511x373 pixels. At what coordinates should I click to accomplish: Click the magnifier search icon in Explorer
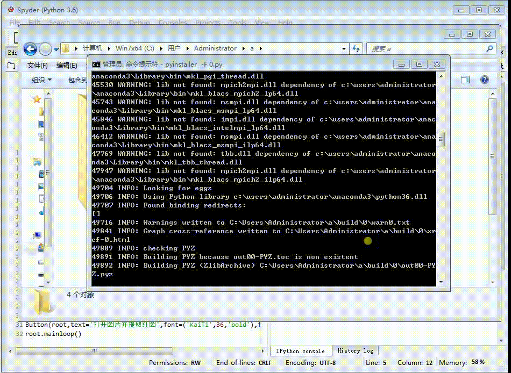click(489, 48)
